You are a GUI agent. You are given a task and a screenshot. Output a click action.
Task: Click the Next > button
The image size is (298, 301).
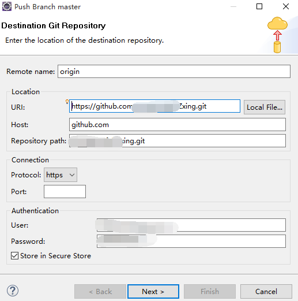[153, 292]
